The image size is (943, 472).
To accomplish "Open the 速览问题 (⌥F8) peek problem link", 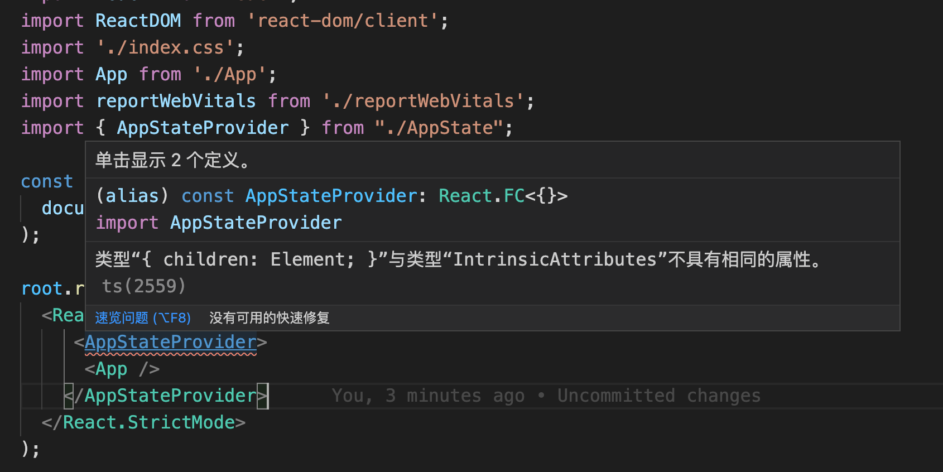I will coord(143,318).
